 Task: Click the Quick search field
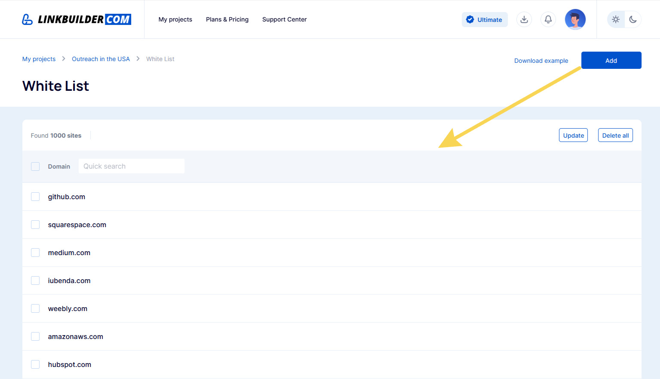131,166
